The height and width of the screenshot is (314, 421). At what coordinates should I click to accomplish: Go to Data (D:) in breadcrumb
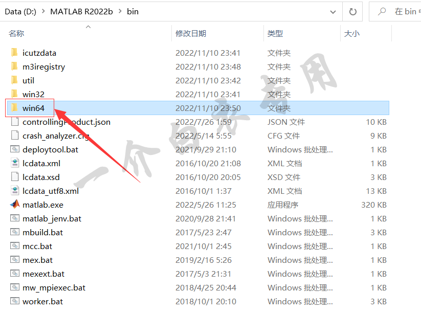point(20,12)
